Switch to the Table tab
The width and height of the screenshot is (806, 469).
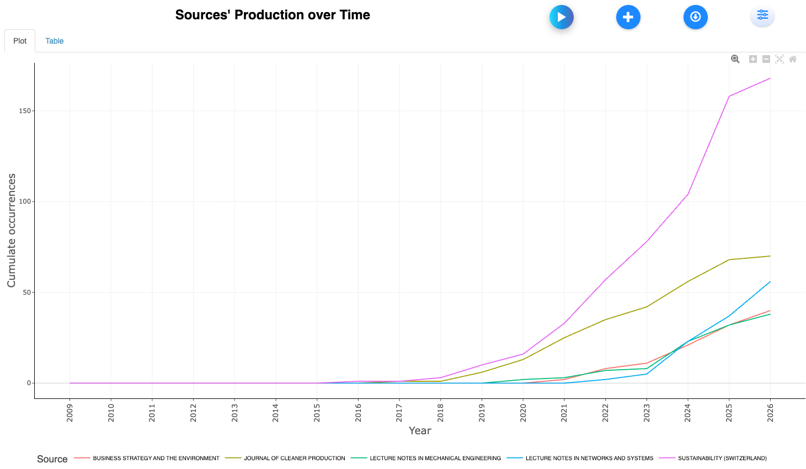(x=54, y=41)
